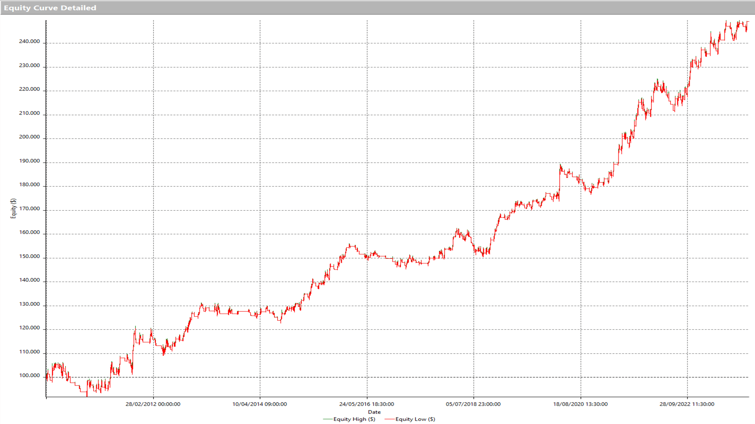Click the green Equity High legend line swatch

pos(328,419)
